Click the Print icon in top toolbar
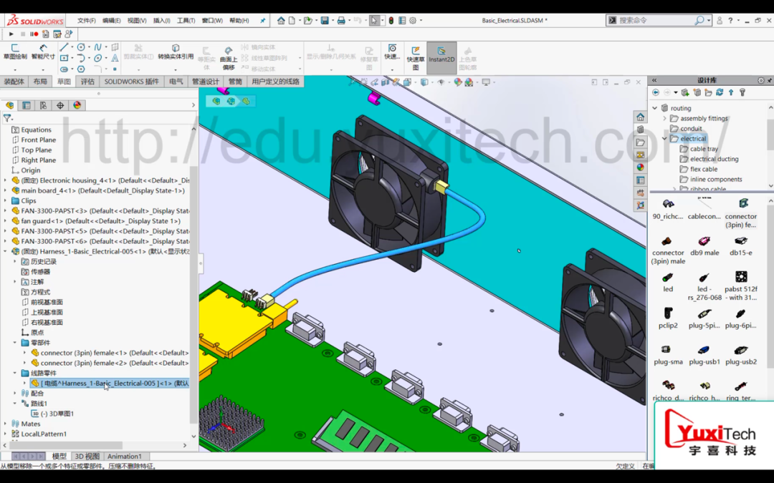Viewport: 774px width, 483px height. pyautogui.click(x=340, y=20)
